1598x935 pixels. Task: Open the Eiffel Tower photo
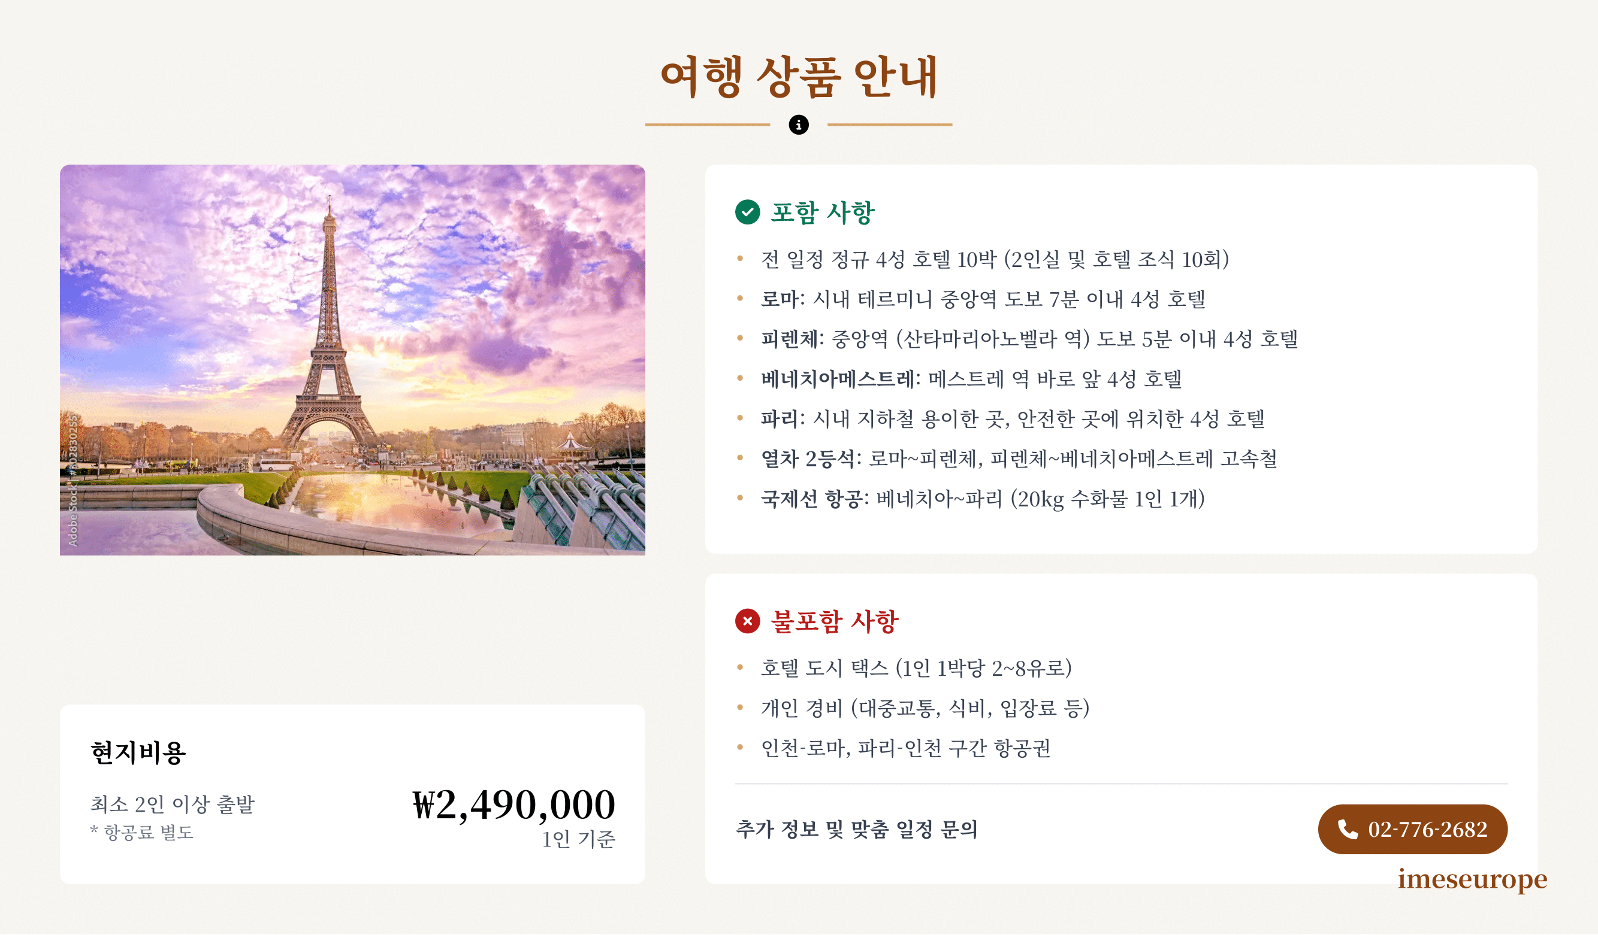[352, 360]
